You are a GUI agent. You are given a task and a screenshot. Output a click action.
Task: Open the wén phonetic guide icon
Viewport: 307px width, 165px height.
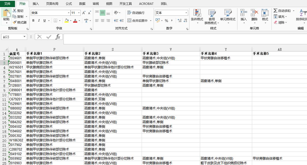pos(86,21)
